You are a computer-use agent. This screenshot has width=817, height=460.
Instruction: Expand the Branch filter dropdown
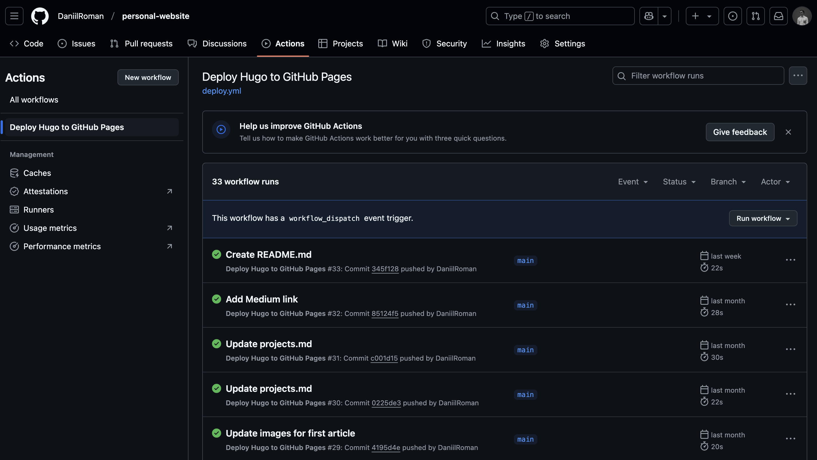(x=728, y=182)
